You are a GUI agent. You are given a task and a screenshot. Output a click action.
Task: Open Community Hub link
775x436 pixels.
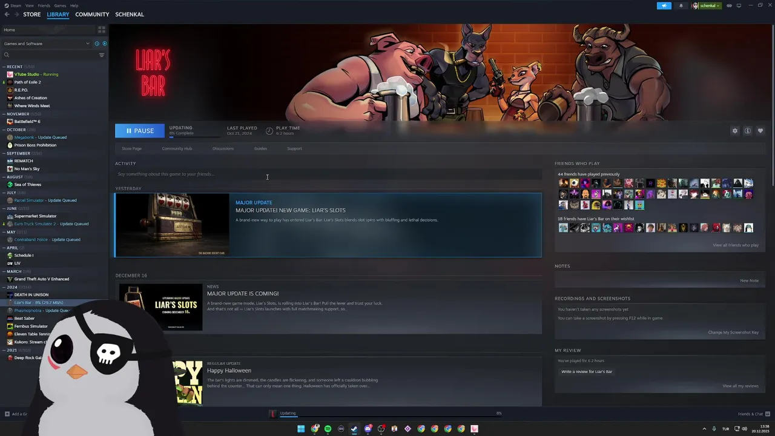click(177, 148)
